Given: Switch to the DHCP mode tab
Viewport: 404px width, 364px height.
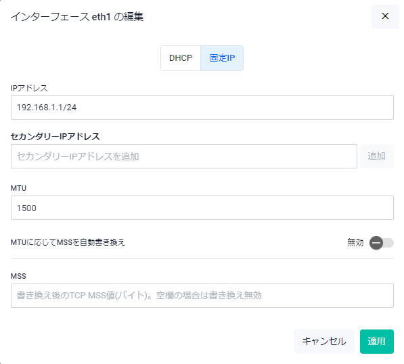Looking at the screenshot, I should tap(181, 58).
